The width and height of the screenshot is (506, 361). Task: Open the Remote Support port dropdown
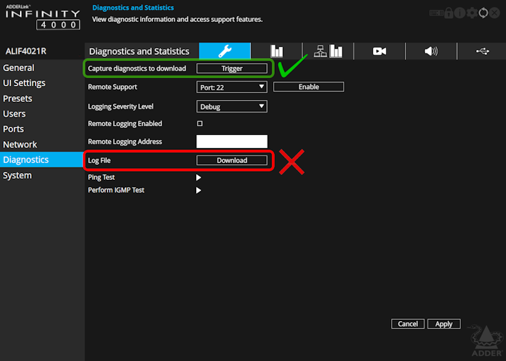pos(232,87)
